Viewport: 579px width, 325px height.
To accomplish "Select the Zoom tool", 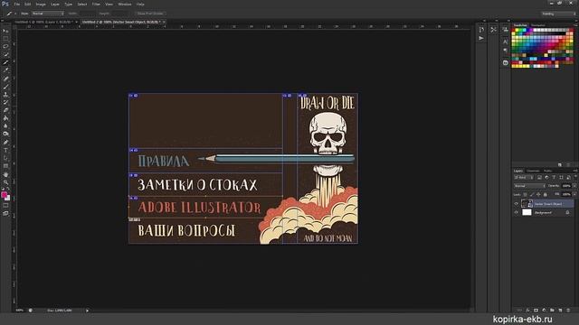I will click(5, 182).
